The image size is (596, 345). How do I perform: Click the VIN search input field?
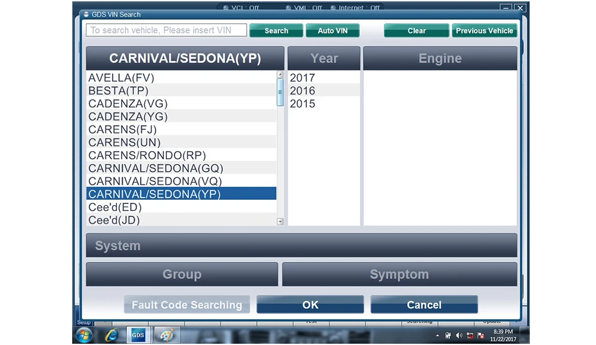tap(166, 30)
